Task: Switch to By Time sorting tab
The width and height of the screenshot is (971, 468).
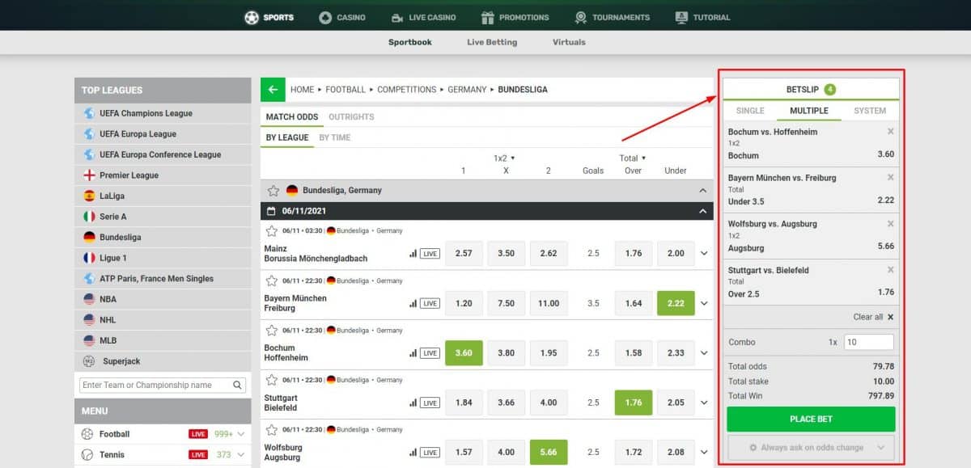Action: [x=335, y=137]
